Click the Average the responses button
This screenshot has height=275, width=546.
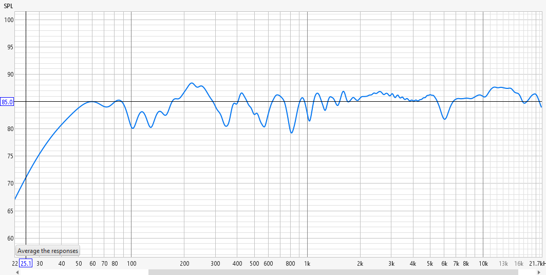[48, 251]
